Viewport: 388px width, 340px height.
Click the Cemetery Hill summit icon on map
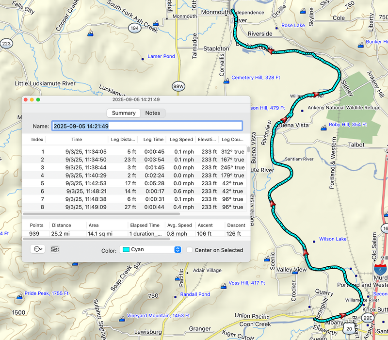226,81
